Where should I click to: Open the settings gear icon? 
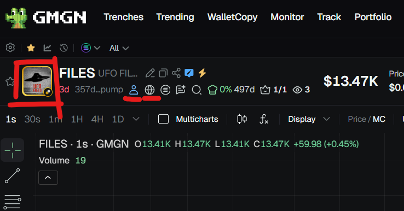click(10, 48)
